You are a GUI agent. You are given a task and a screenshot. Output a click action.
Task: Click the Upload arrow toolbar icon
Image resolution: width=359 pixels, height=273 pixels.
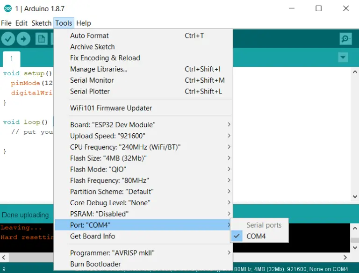tap(23, 39)
